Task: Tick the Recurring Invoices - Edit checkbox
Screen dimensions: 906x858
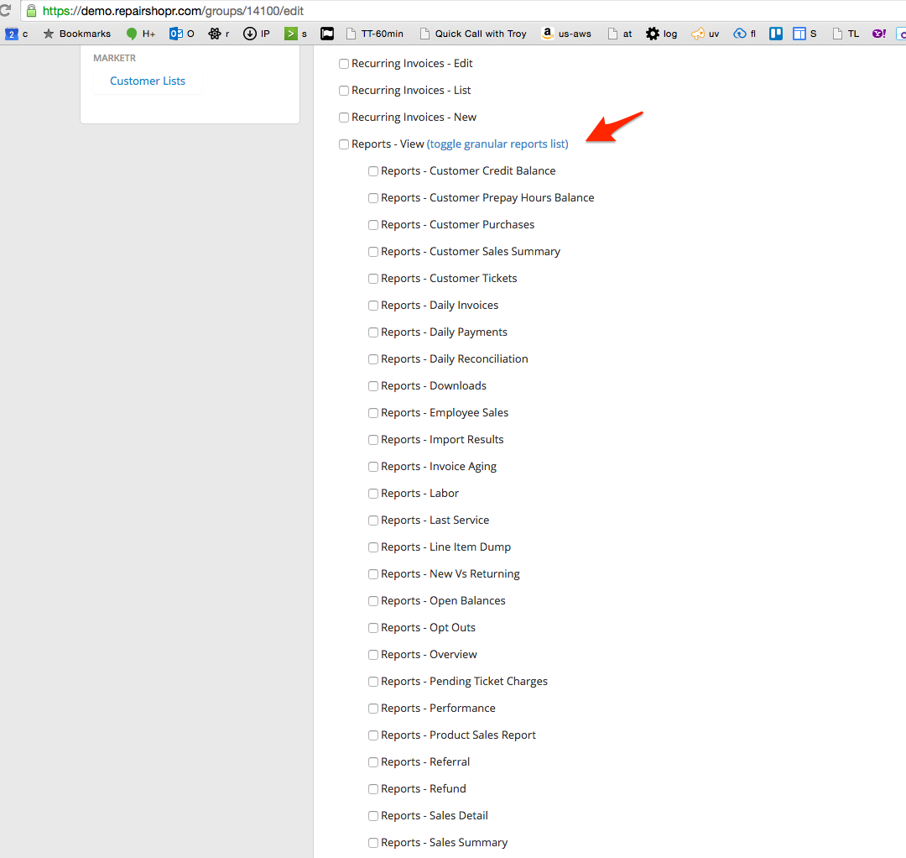Action: [344, 64]
